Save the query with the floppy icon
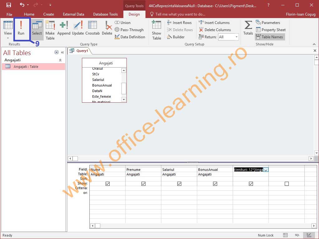Image resolution: width=319 pixels, height=239 pixels. 8,5
